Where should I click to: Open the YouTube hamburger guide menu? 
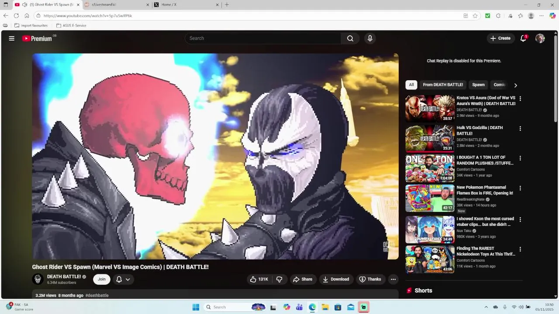click(12, 38)
